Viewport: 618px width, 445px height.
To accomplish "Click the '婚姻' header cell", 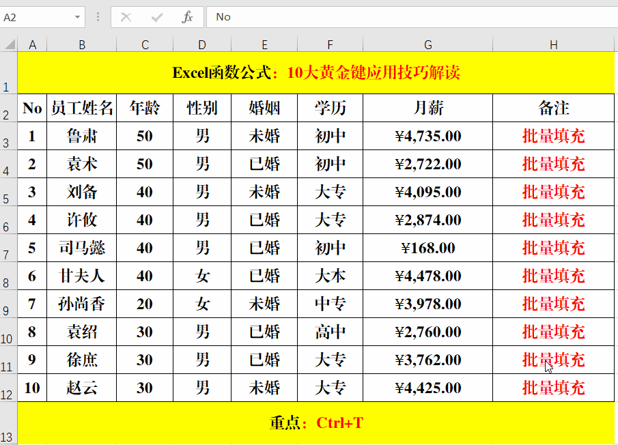I will click(264, 108).
